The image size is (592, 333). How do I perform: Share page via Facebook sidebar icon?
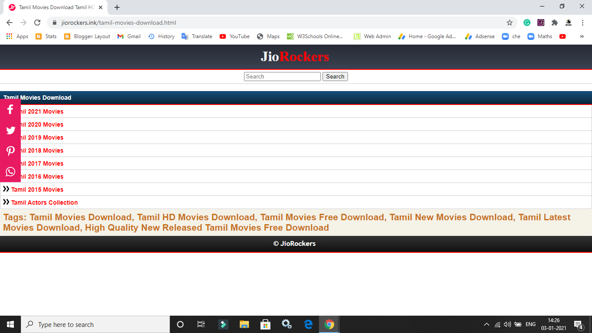(10, 109)
